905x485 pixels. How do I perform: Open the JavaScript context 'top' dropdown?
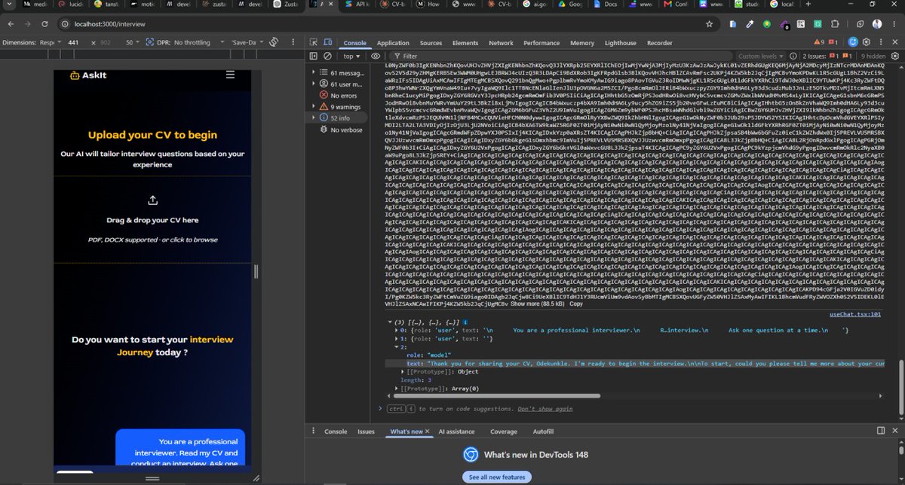pyautogui.click(x=351, y=56)
